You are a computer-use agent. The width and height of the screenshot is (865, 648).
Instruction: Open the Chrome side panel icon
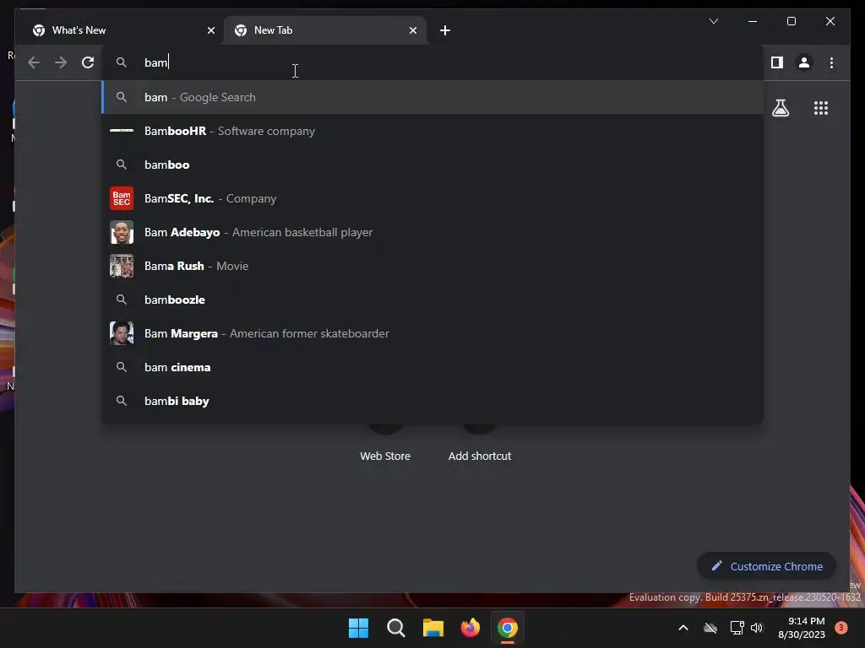click(777, 62)
